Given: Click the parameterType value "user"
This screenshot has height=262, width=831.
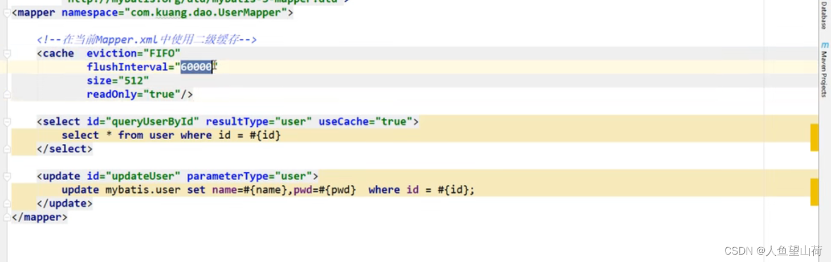Looking at the screenshot, I should click(293, 176).
